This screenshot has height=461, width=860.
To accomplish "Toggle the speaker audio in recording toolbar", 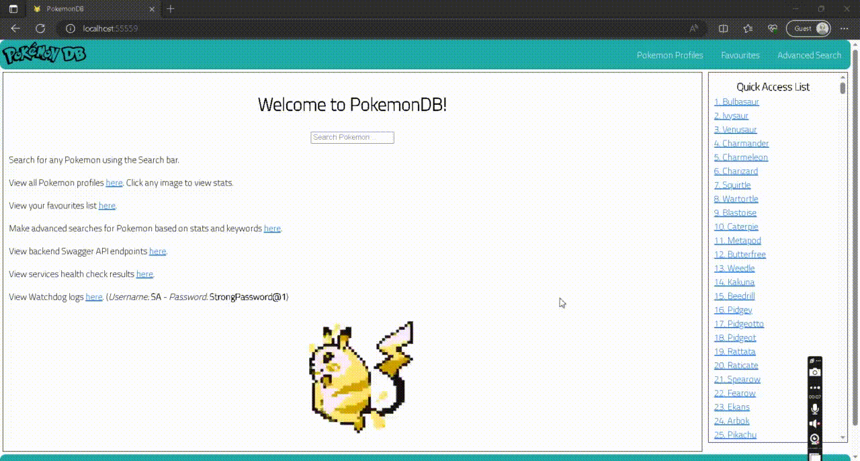I will pyautogui.click(x=814, y=423).
